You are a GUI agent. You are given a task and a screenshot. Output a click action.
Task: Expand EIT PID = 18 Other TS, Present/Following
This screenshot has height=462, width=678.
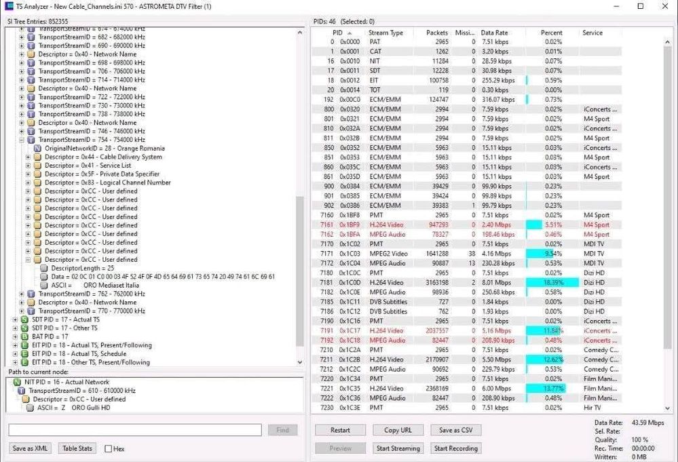(15, 362)
